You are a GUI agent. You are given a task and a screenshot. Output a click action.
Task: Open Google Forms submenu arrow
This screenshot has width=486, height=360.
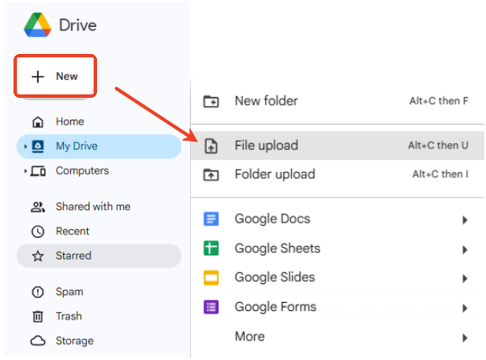[x=465, y=308]
